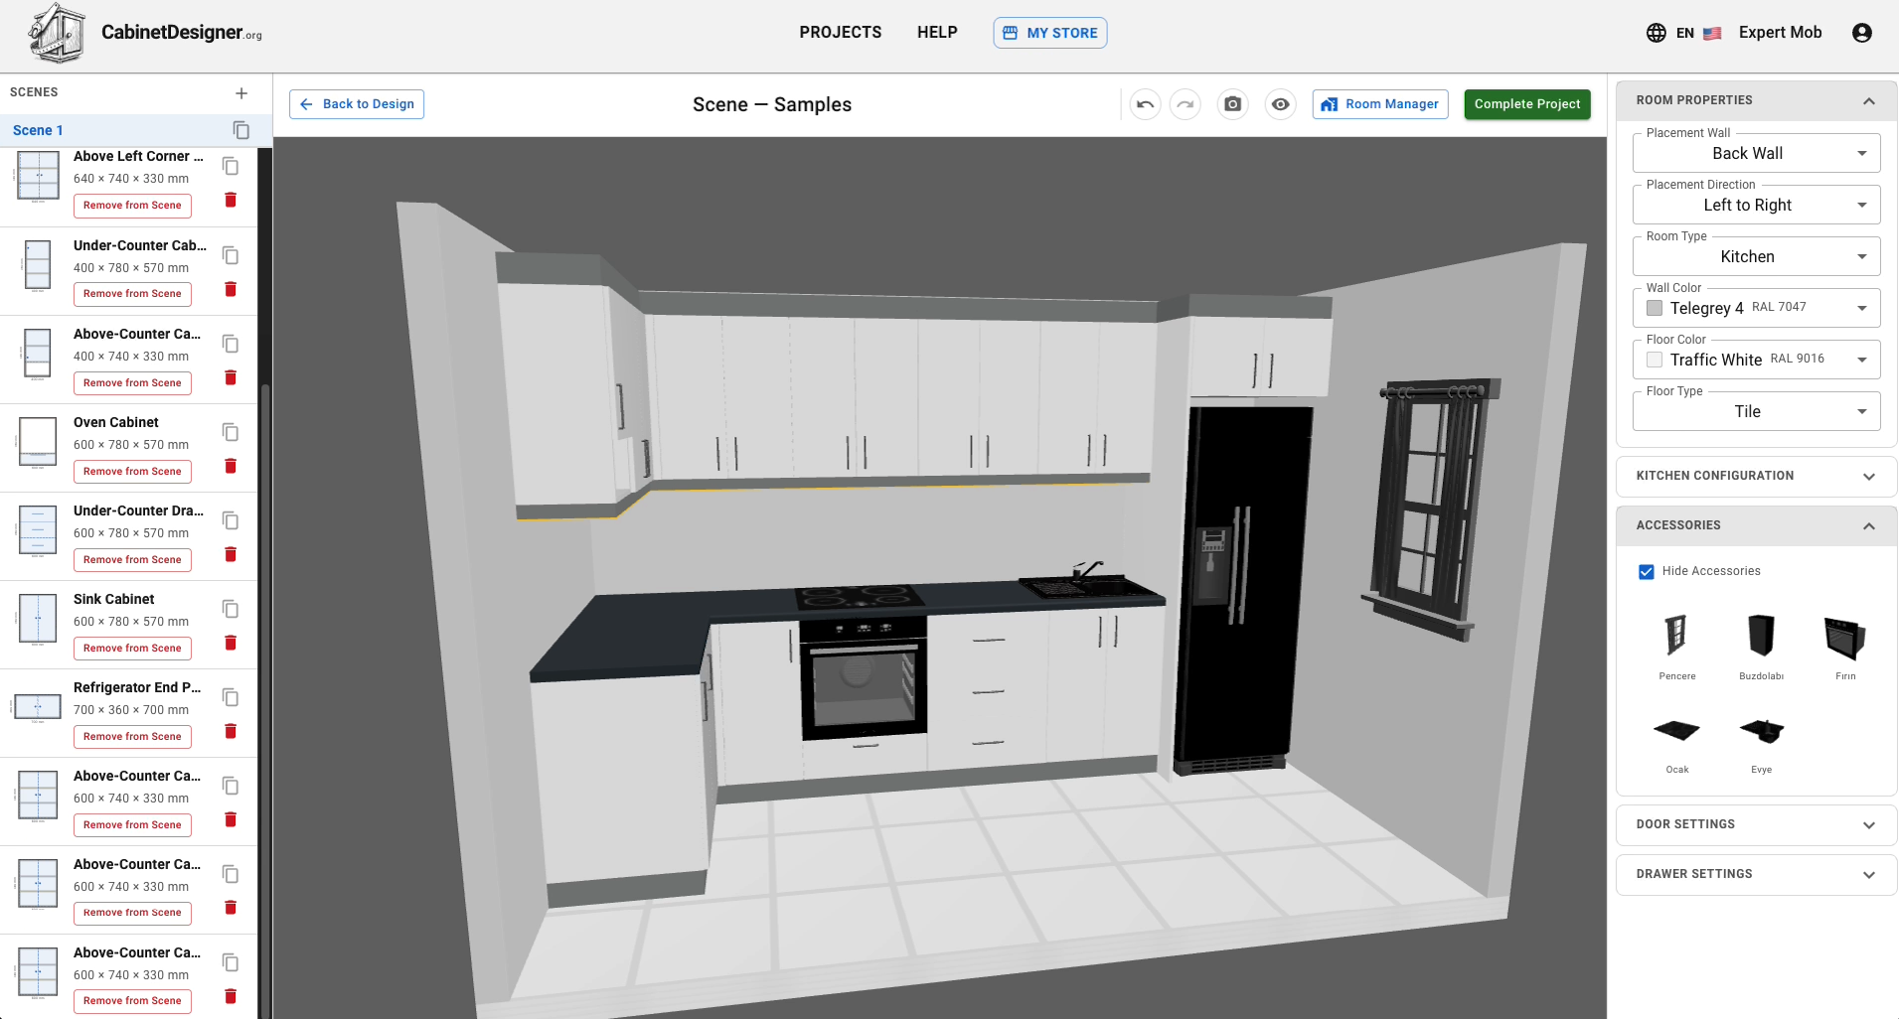Click the undo arrow icon
1899x1019 pixels.
click(1145, 104)
